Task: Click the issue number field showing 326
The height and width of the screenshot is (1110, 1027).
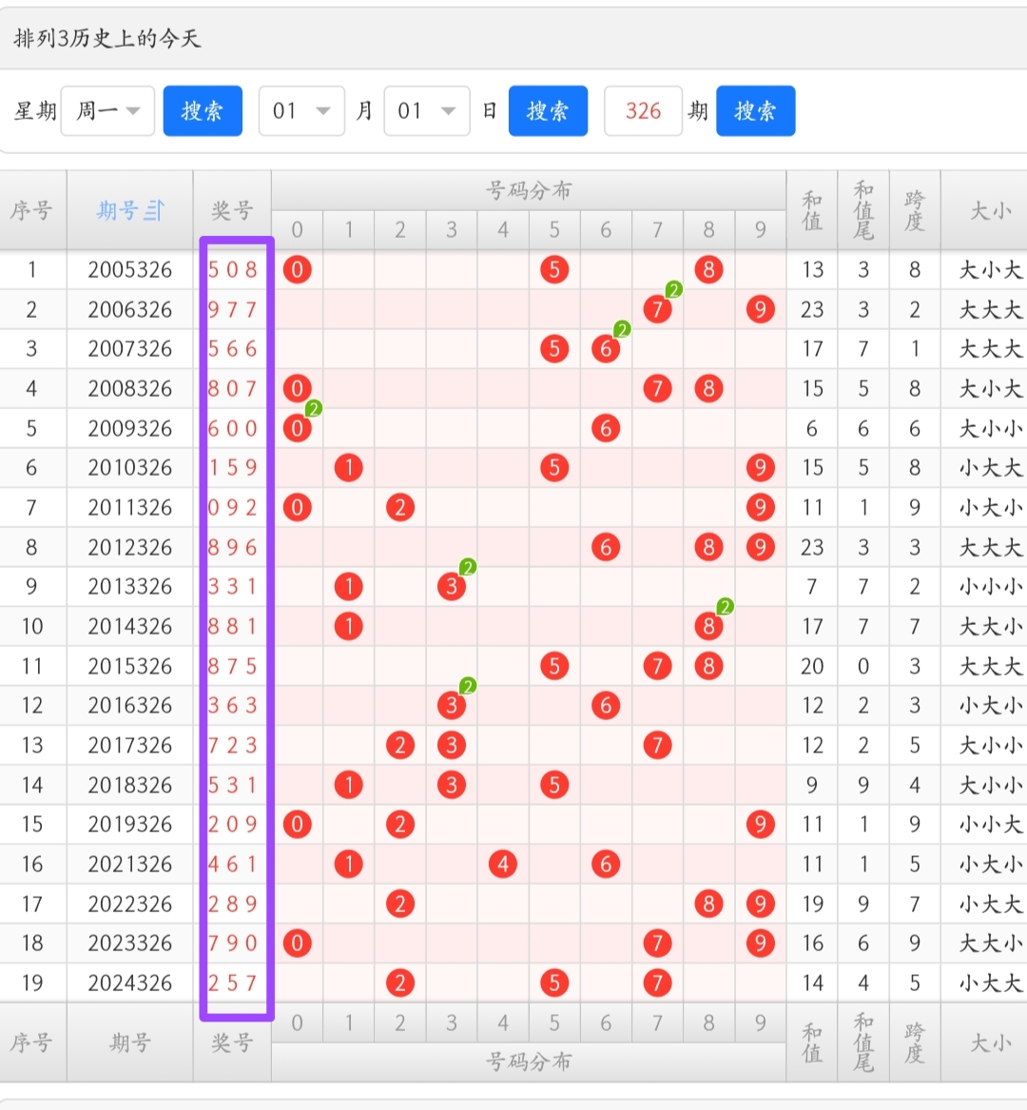Action: click(643, 111)
